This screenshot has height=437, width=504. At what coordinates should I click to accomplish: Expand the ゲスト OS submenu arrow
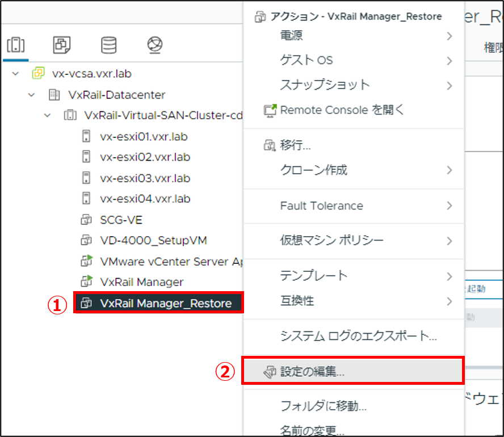(450, 61)
